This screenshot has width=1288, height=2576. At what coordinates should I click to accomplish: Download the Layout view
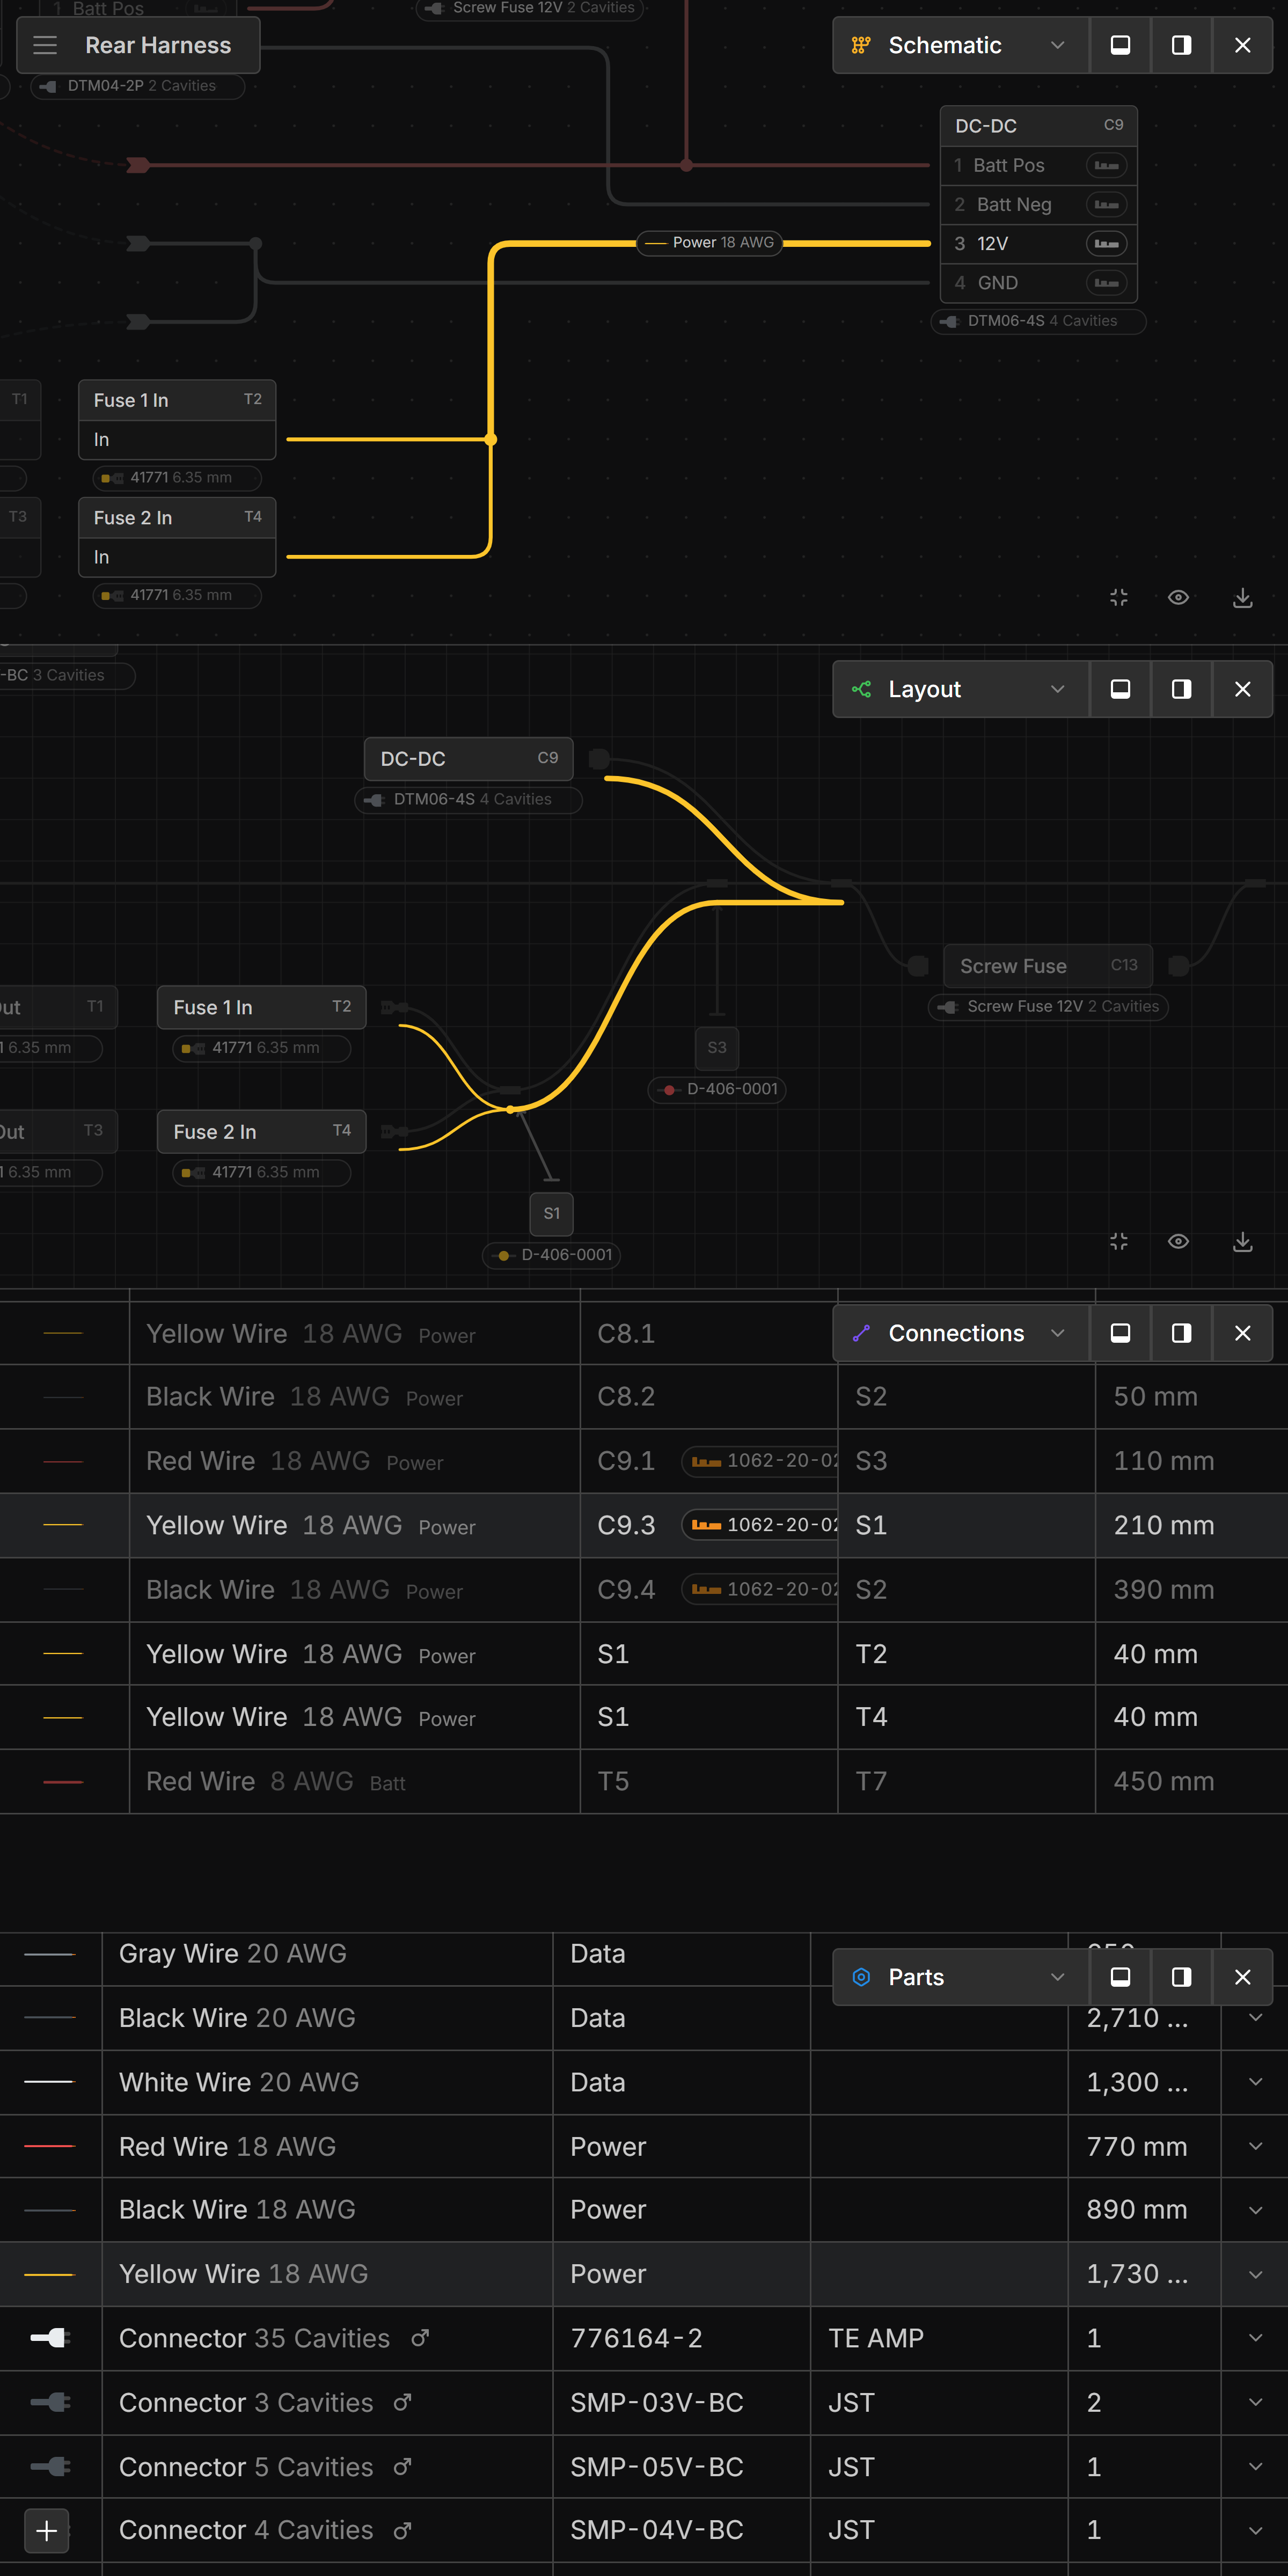tap(1242, 1241)
